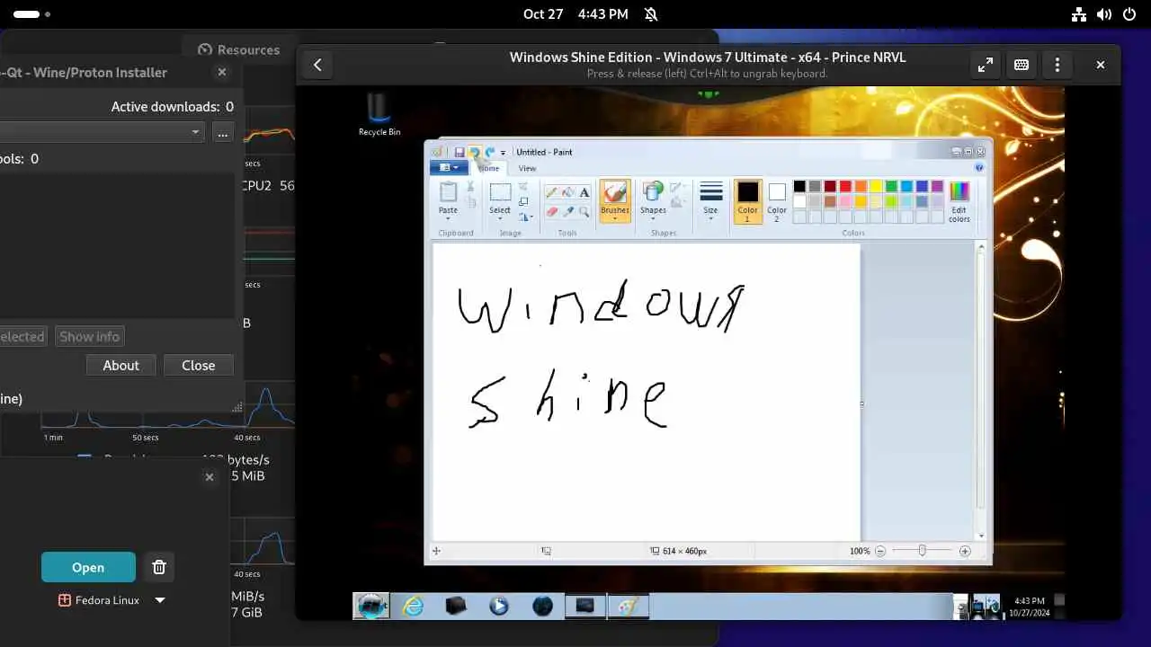
Task: Choose the rectangular Select tool
Action: tap(500, 191)
